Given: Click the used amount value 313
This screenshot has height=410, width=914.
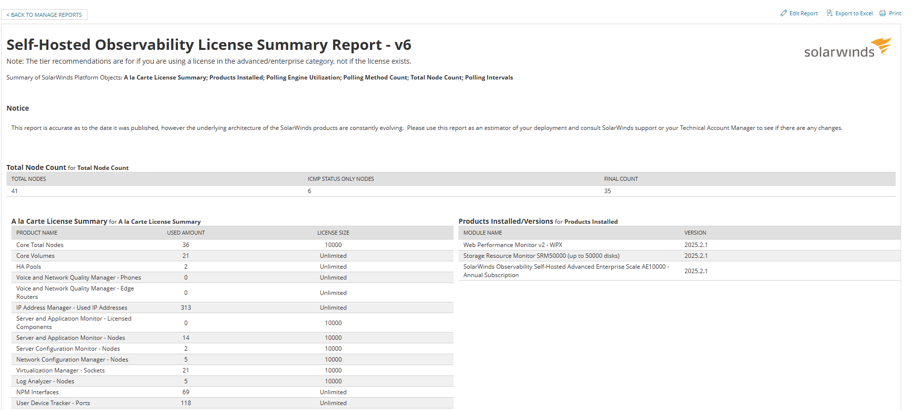Looking at the screenshot, I should click(186, 308).
